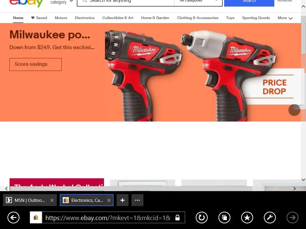
Task: Open the Home navigation item
Action: (18, 18)
